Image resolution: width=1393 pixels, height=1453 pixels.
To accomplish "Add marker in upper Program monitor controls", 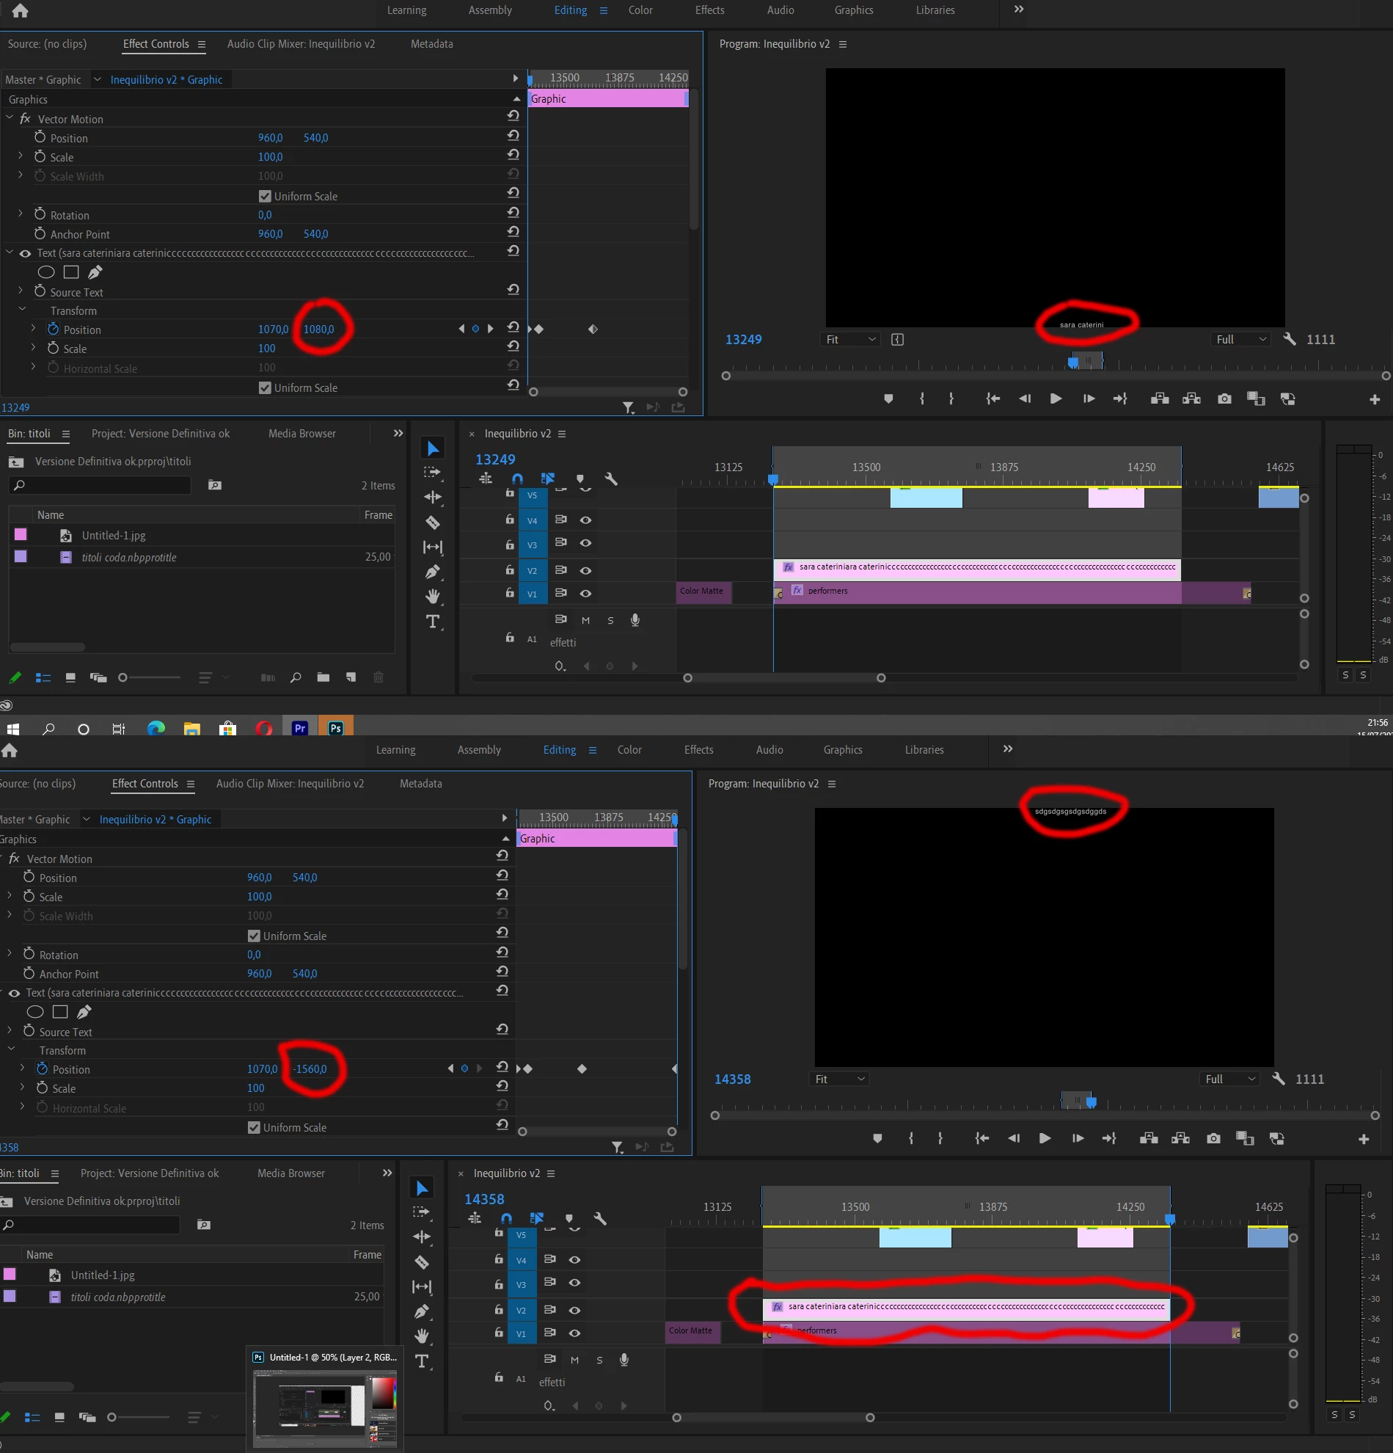I will [x=888, y=398].
